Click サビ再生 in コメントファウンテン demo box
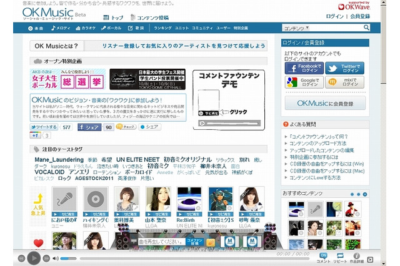400x266 pixels. (x=208, y=113)
